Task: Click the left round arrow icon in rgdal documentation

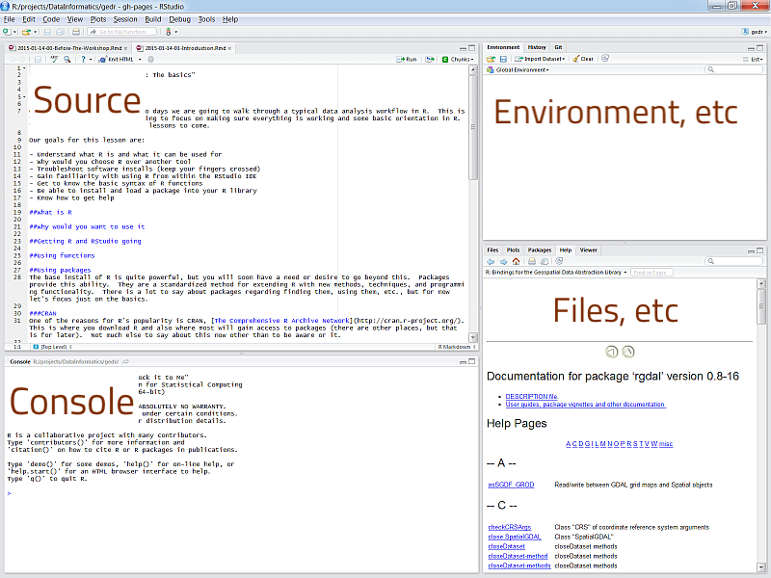Action: (x=611, y=352)
